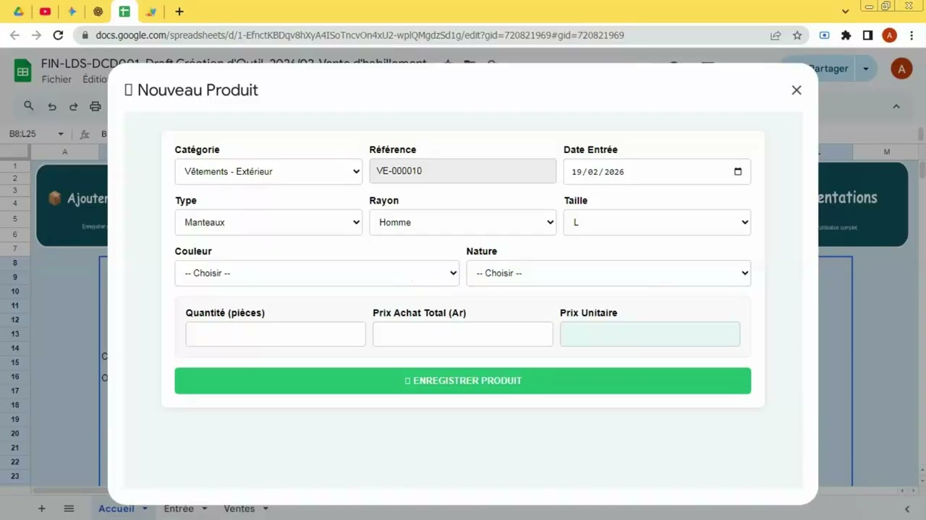Click the Prix Unitaire field
Viewport: 926px width, 520px height.
click(650, 334)
